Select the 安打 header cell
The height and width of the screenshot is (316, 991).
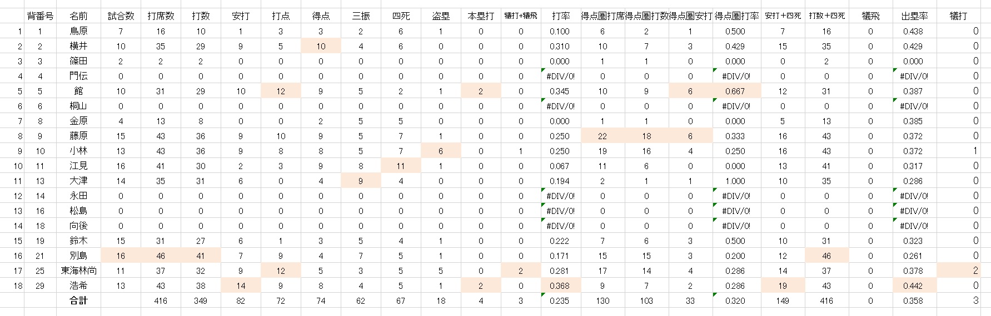241,16
